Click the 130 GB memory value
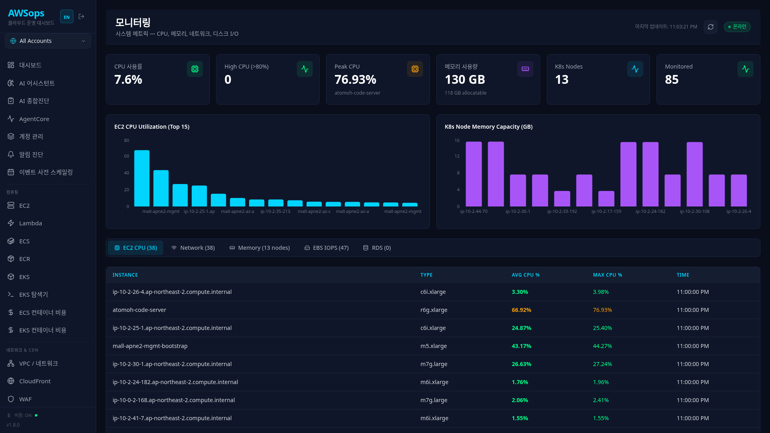Viewport: 770px width, 433px height. pyautogui.click(x=465, y=80)
